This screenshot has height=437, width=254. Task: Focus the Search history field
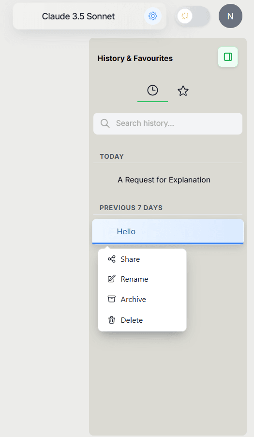168,123
